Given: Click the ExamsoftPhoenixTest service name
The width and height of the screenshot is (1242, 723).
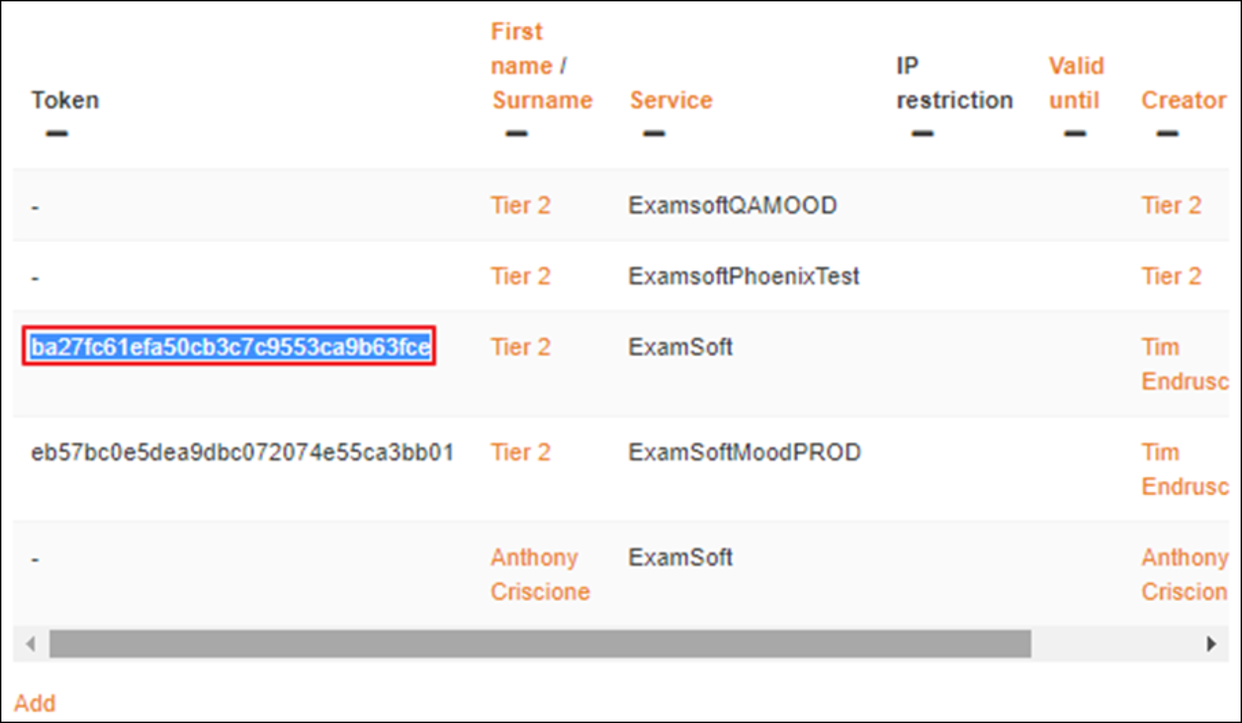Looking at the screenshot, I should [x=743, y=276].
